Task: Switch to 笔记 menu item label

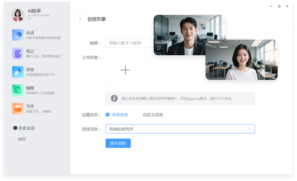Action: pos(30,51)
